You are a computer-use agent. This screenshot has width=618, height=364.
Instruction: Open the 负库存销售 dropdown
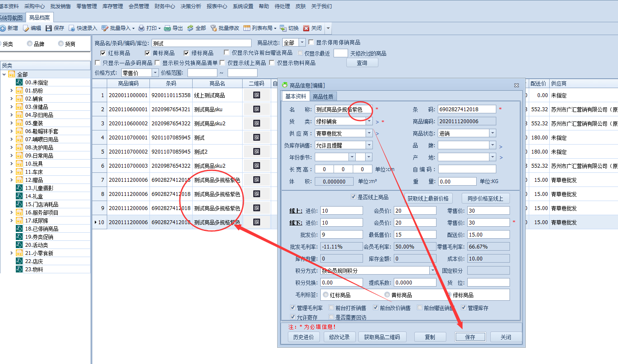[369, 145]
